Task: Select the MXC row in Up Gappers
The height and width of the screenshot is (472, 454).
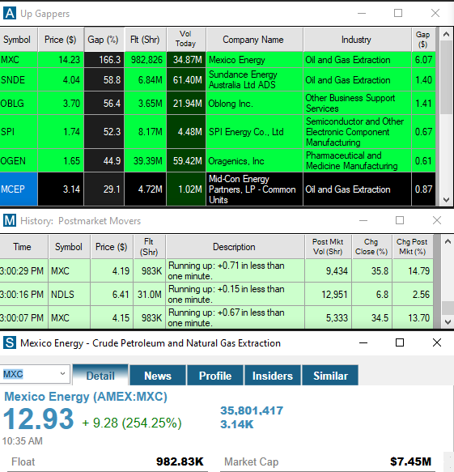Action: point(218,60)
